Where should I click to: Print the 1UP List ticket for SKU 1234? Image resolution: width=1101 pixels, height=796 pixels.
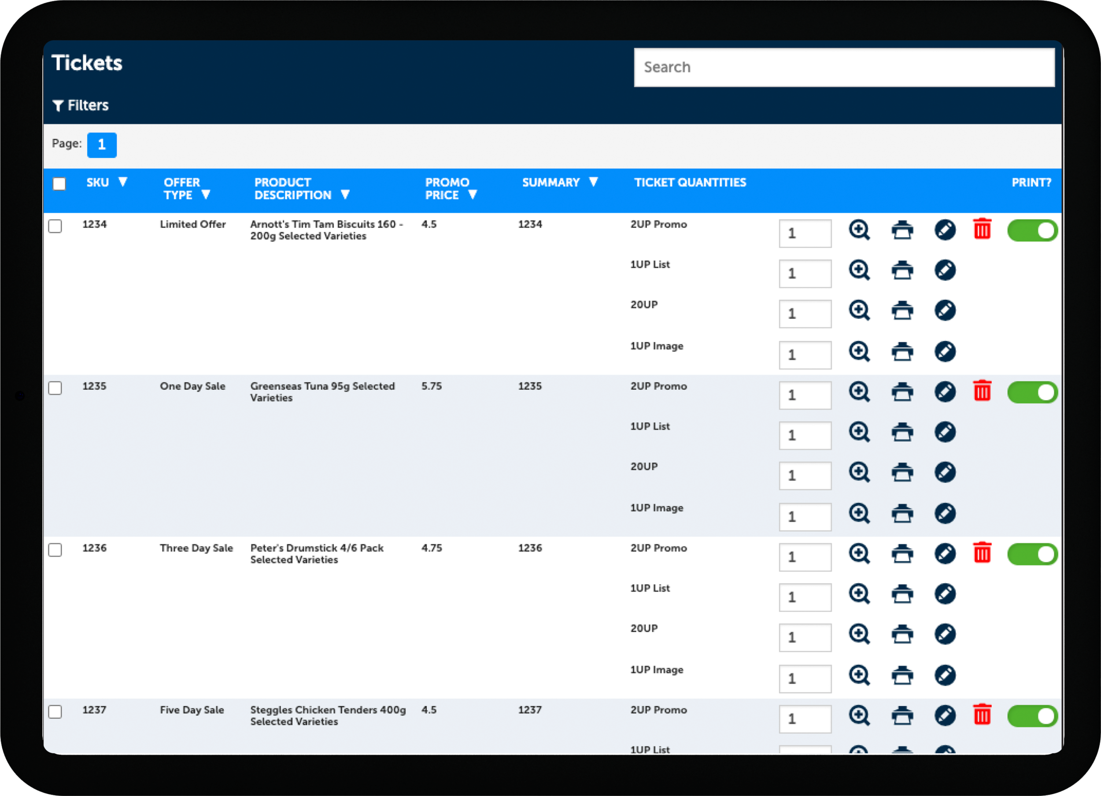pyautogui.click(x=902, y=270)
